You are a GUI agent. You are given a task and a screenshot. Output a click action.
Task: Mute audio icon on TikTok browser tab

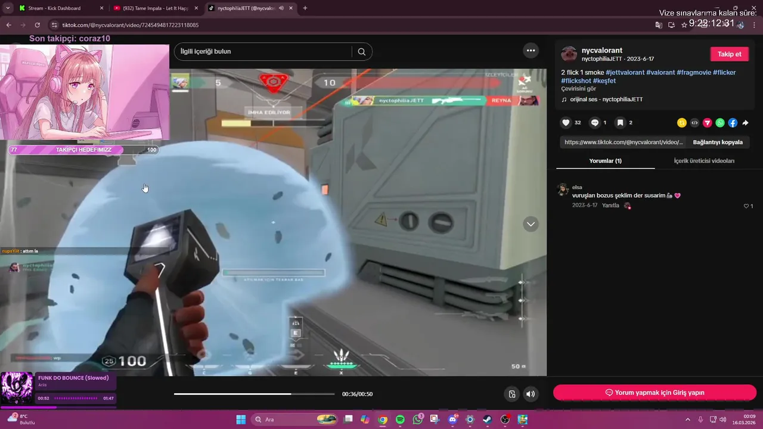281,8
